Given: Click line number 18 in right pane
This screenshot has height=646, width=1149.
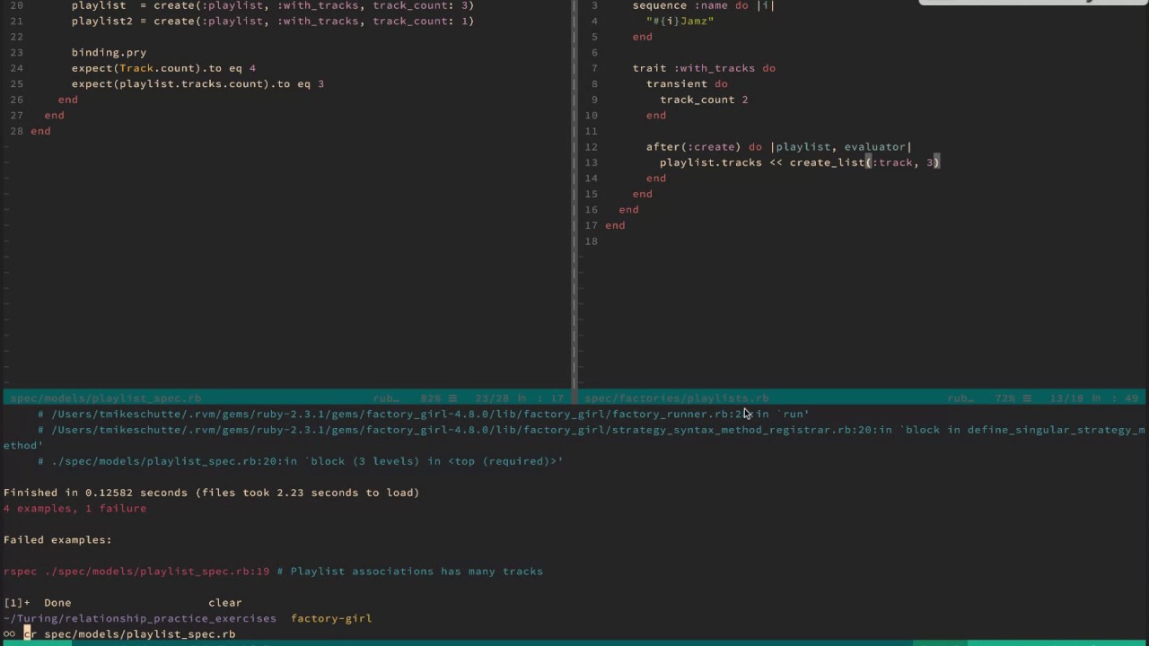Looking at the screenshot, I should click(591, 240).
